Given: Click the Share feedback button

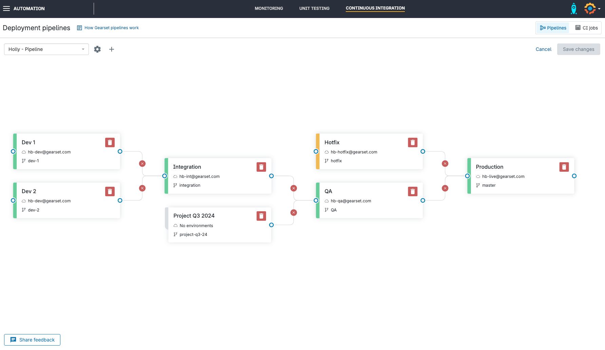Looking at the screenshot, I should (32, 340).
